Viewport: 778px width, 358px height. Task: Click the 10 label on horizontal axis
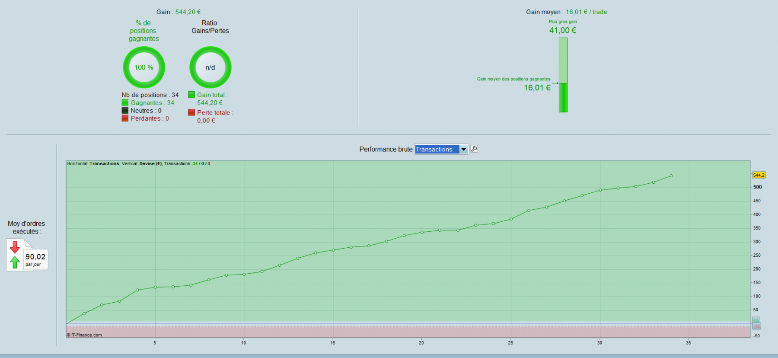click(244, 343)
